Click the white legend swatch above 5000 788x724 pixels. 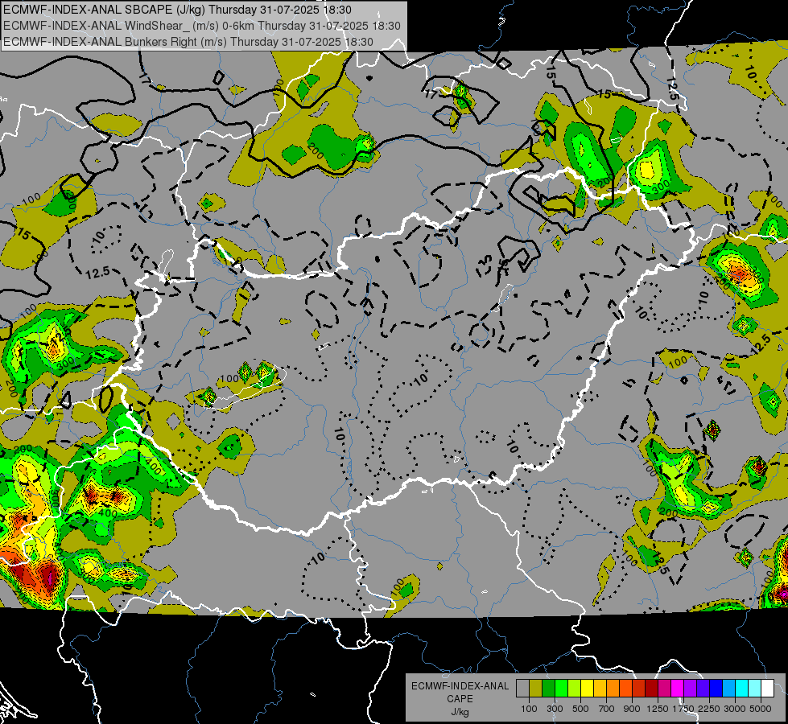click(767, 688)
